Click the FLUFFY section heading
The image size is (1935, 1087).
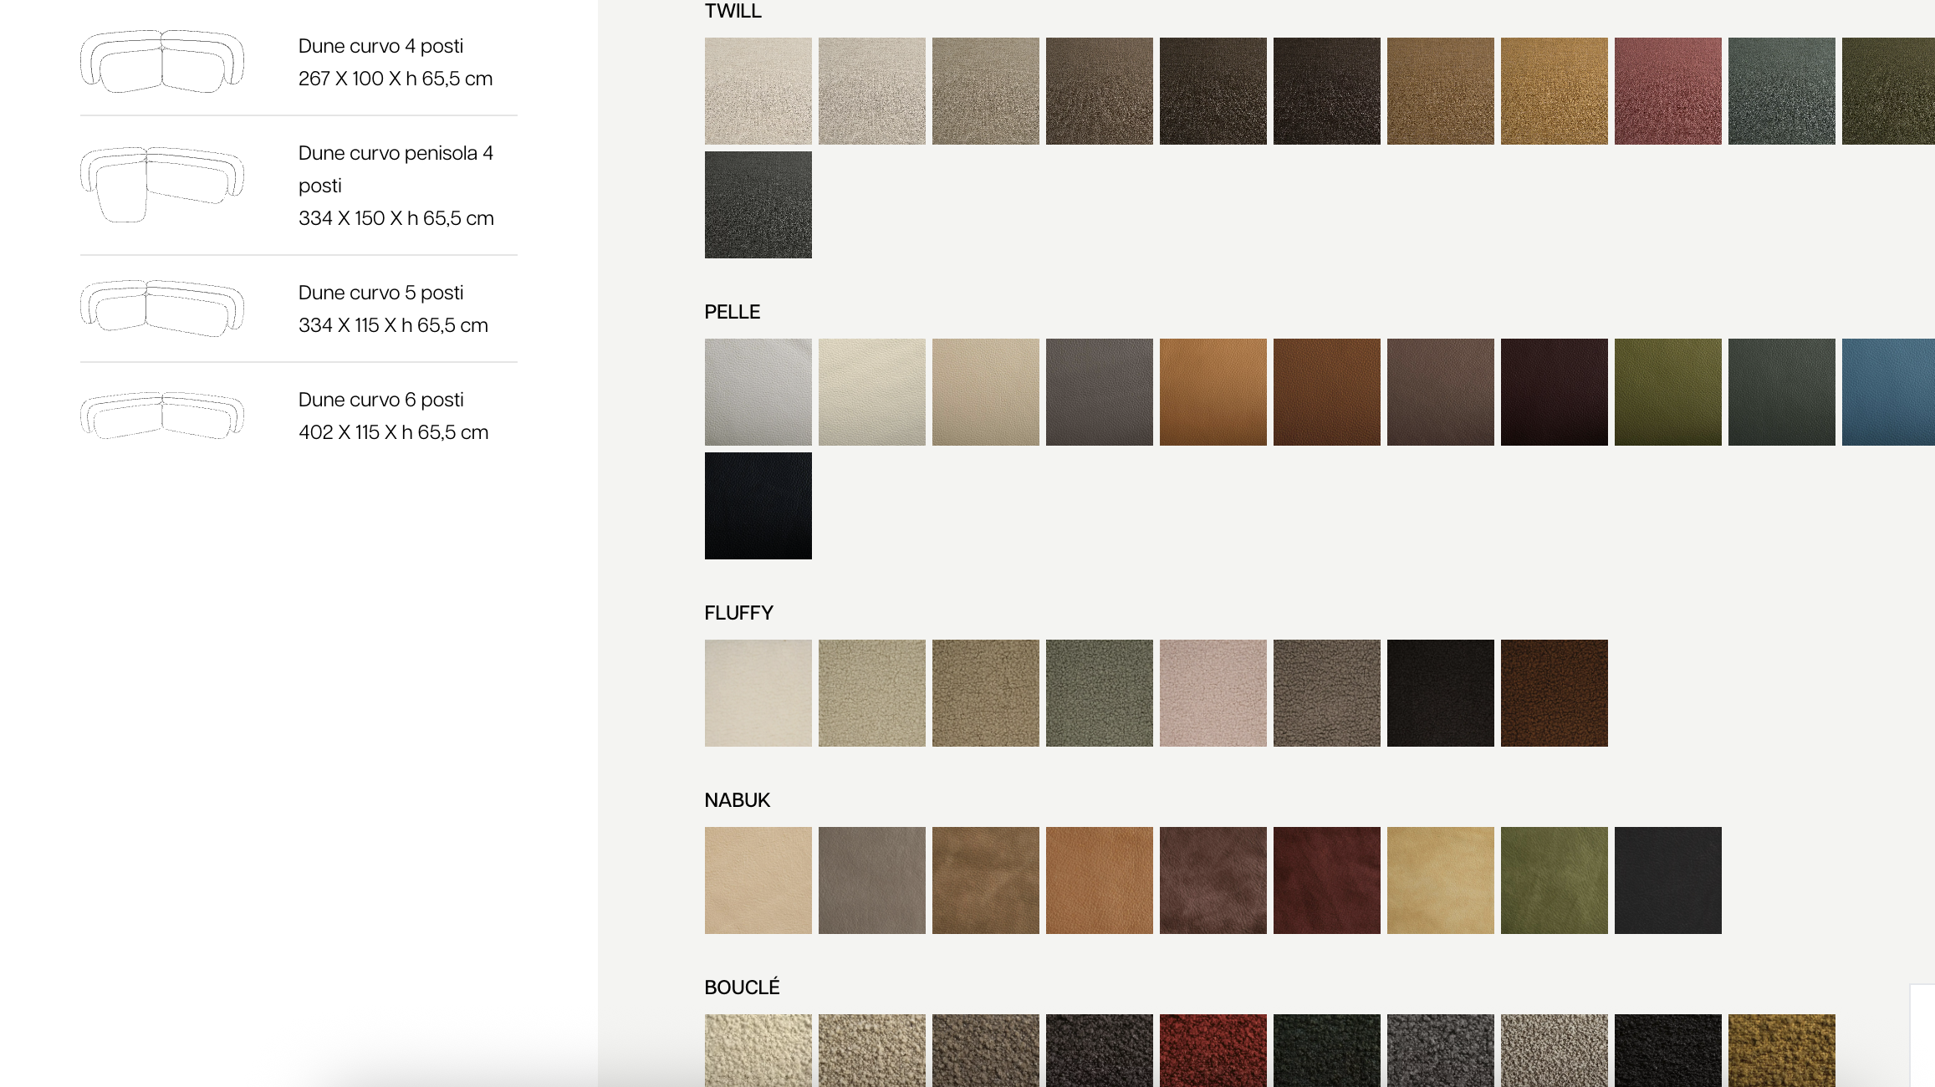point(739,613)
